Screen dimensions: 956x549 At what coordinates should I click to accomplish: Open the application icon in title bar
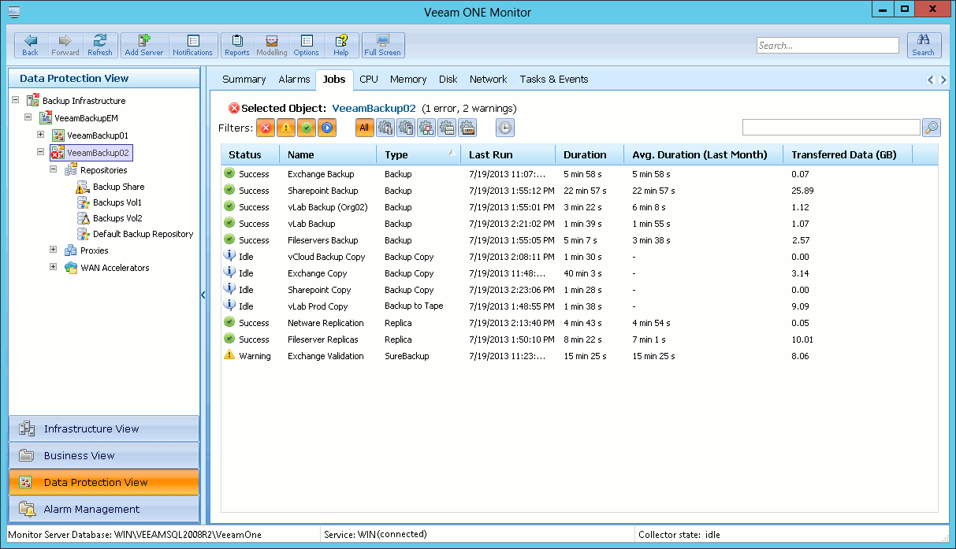(13, 11)
